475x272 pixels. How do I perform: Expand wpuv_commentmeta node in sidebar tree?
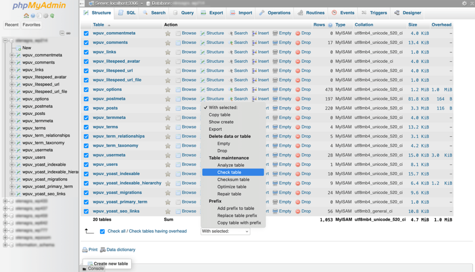pos(12,55)
